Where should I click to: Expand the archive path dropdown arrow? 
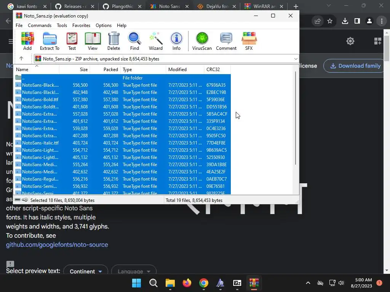[x=296, y=59]
